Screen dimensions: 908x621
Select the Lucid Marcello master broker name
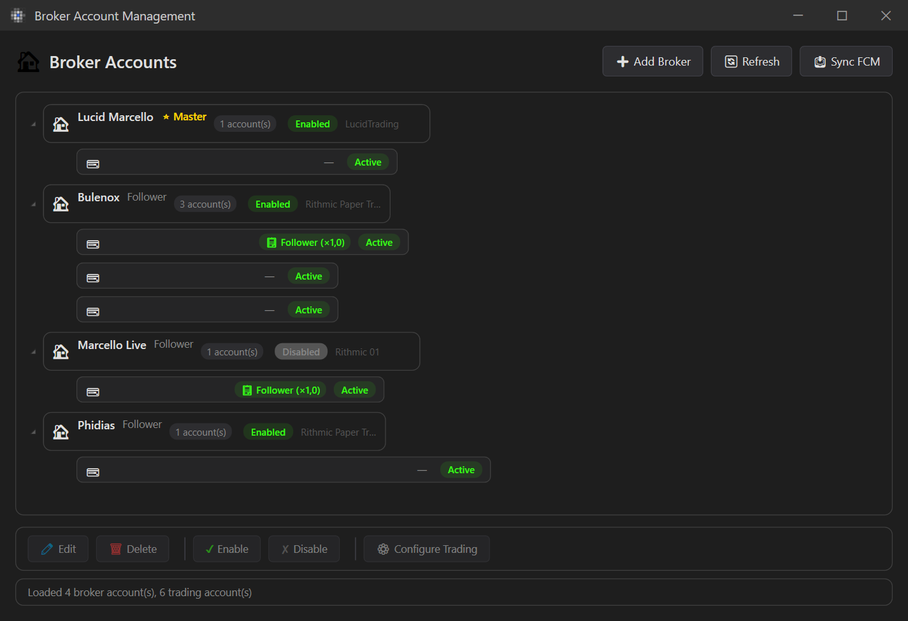(115, 117)
